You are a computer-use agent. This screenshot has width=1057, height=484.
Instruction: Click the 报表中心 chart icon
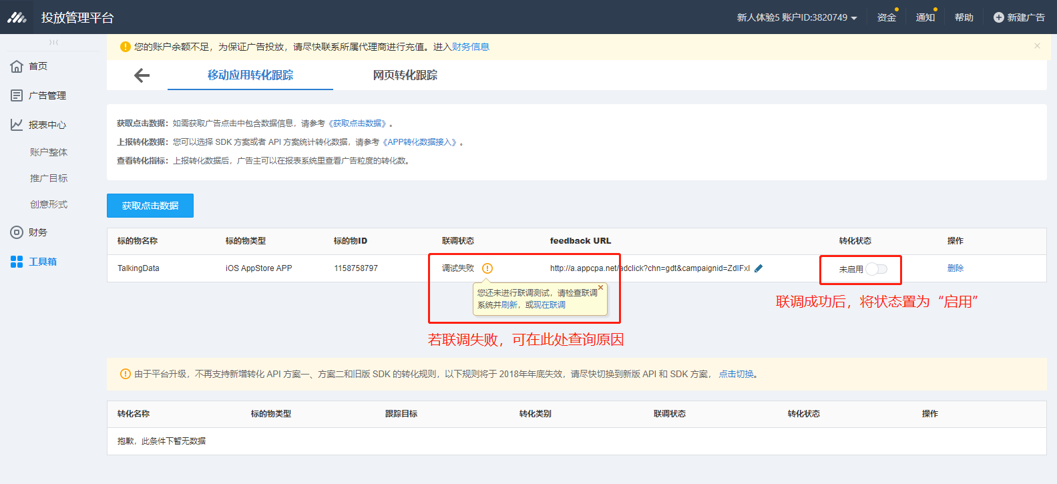click(x=17, y=125)
